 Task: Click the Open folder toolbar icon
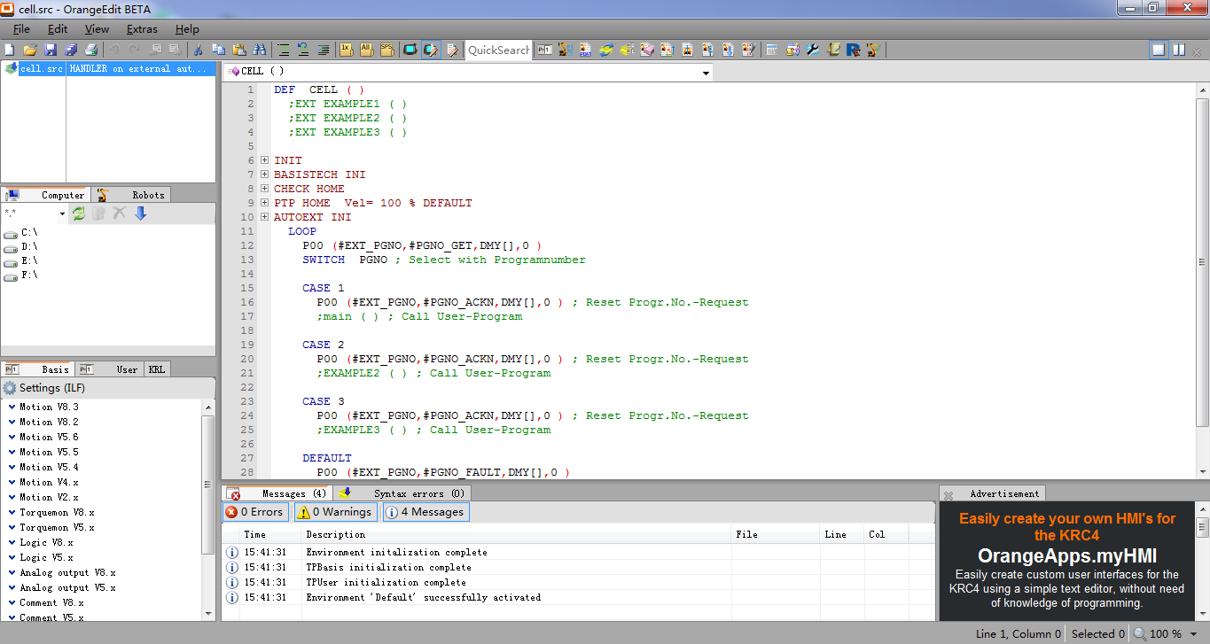click(30, 50)
